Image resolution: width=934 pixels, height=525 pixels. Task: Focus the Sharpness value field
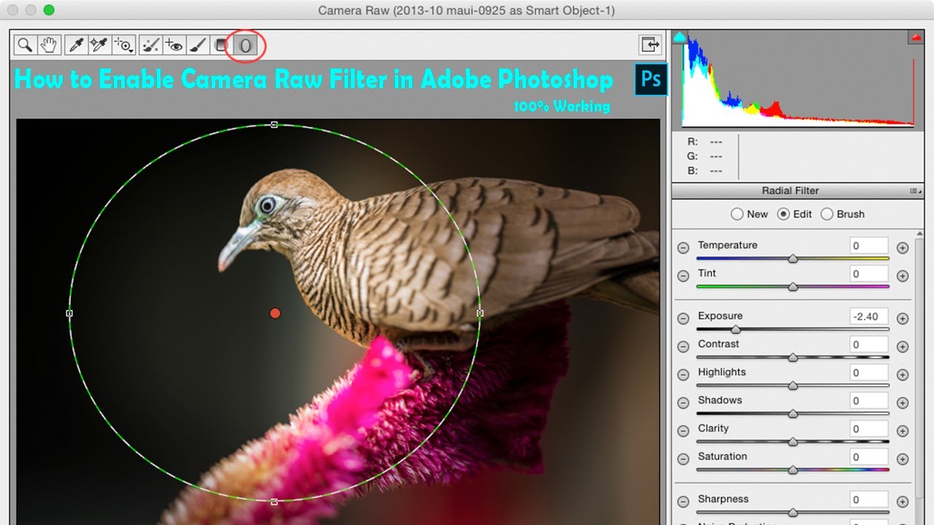(869, 499)
